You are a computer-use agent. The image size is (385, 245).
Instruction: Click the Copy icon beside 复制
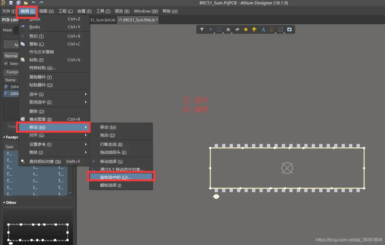pyautogui.click(x=23, y=44)
